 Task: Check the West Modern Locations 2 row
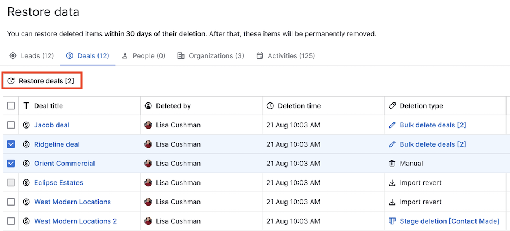[x=11, y=221]
